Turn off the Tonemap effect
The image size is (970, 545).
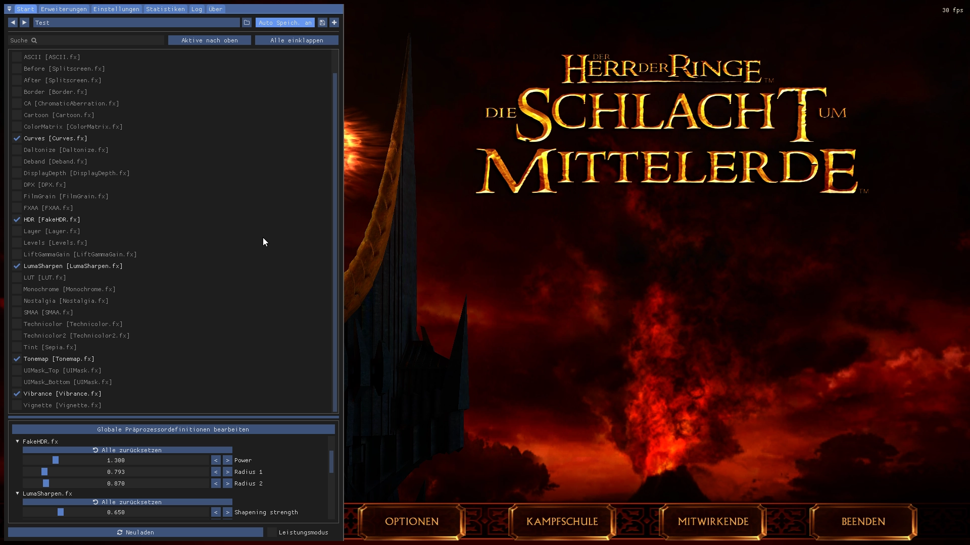17,359
